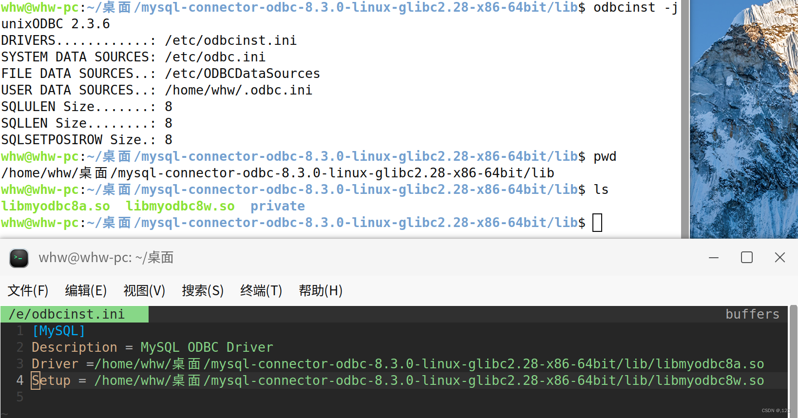
Task: Open the 视图(V) menu
Action: coord(144,290)
